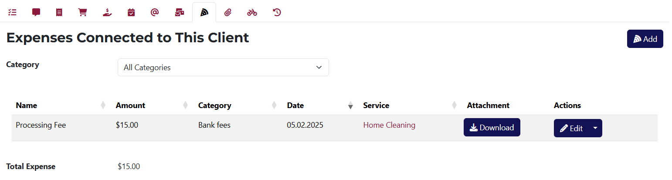Open the Home Cleaning service link
This screenshot has width=672, height=180.
tap(389, 126)
